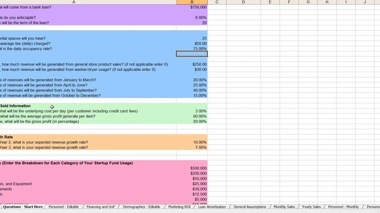Select column H header
The width and height of the screenshot is (380, 213).
pyautogui.click(x=327, y=2)
